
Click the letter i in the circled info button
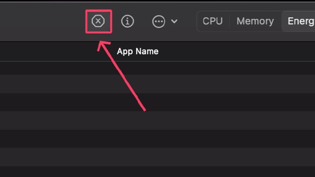[x=128, y=21]
